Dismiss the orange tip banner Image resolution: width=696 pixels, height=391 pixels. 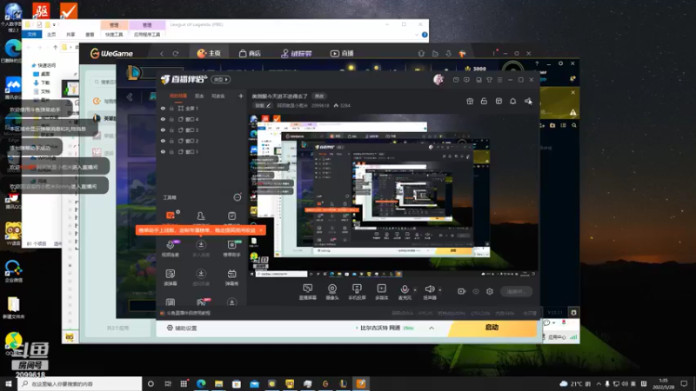coord(261,230)
